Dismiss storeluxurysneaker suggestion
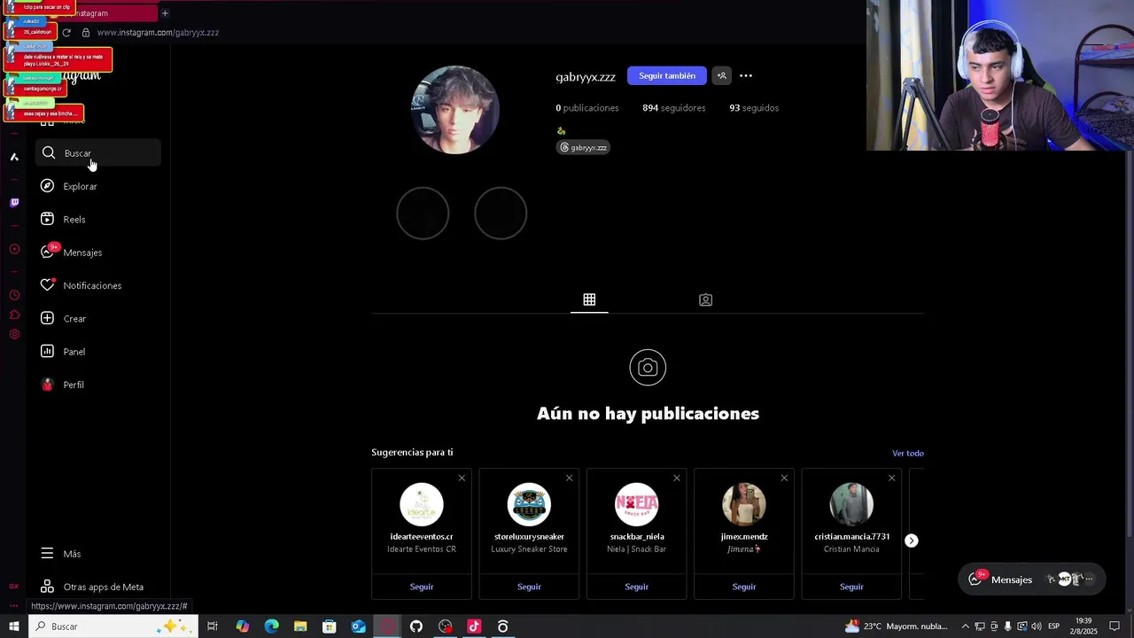The image size is (1134, 638). [x=569, y=478]
